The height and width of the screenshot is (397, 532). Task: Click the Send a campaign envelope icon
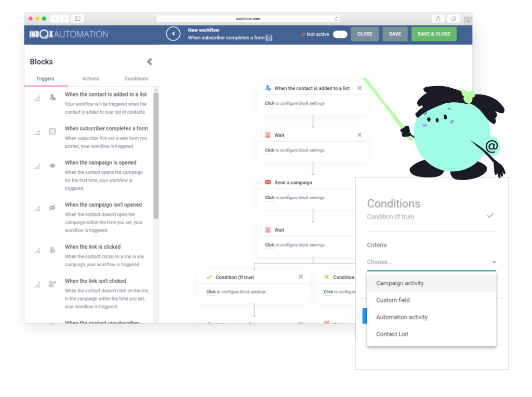click(268, 183)
